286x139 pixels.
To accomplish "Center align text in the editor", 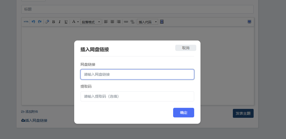I will pos(112,22).
